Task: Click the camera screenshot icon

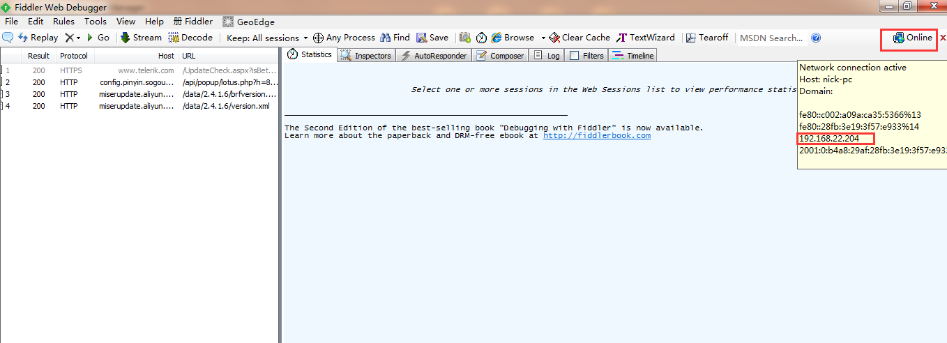Action: [464, 38]
